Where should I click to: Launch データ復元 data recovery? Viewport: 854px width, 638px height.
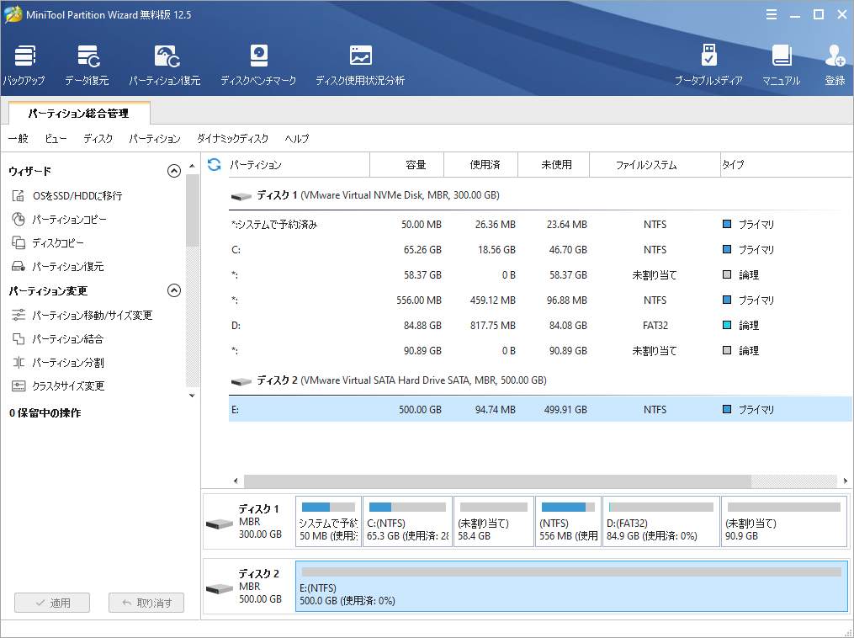[88, 63]
